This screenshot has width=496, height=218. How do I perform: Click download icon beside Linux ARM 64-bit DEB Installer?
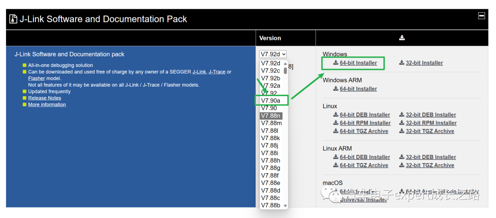tap(336, 157)
